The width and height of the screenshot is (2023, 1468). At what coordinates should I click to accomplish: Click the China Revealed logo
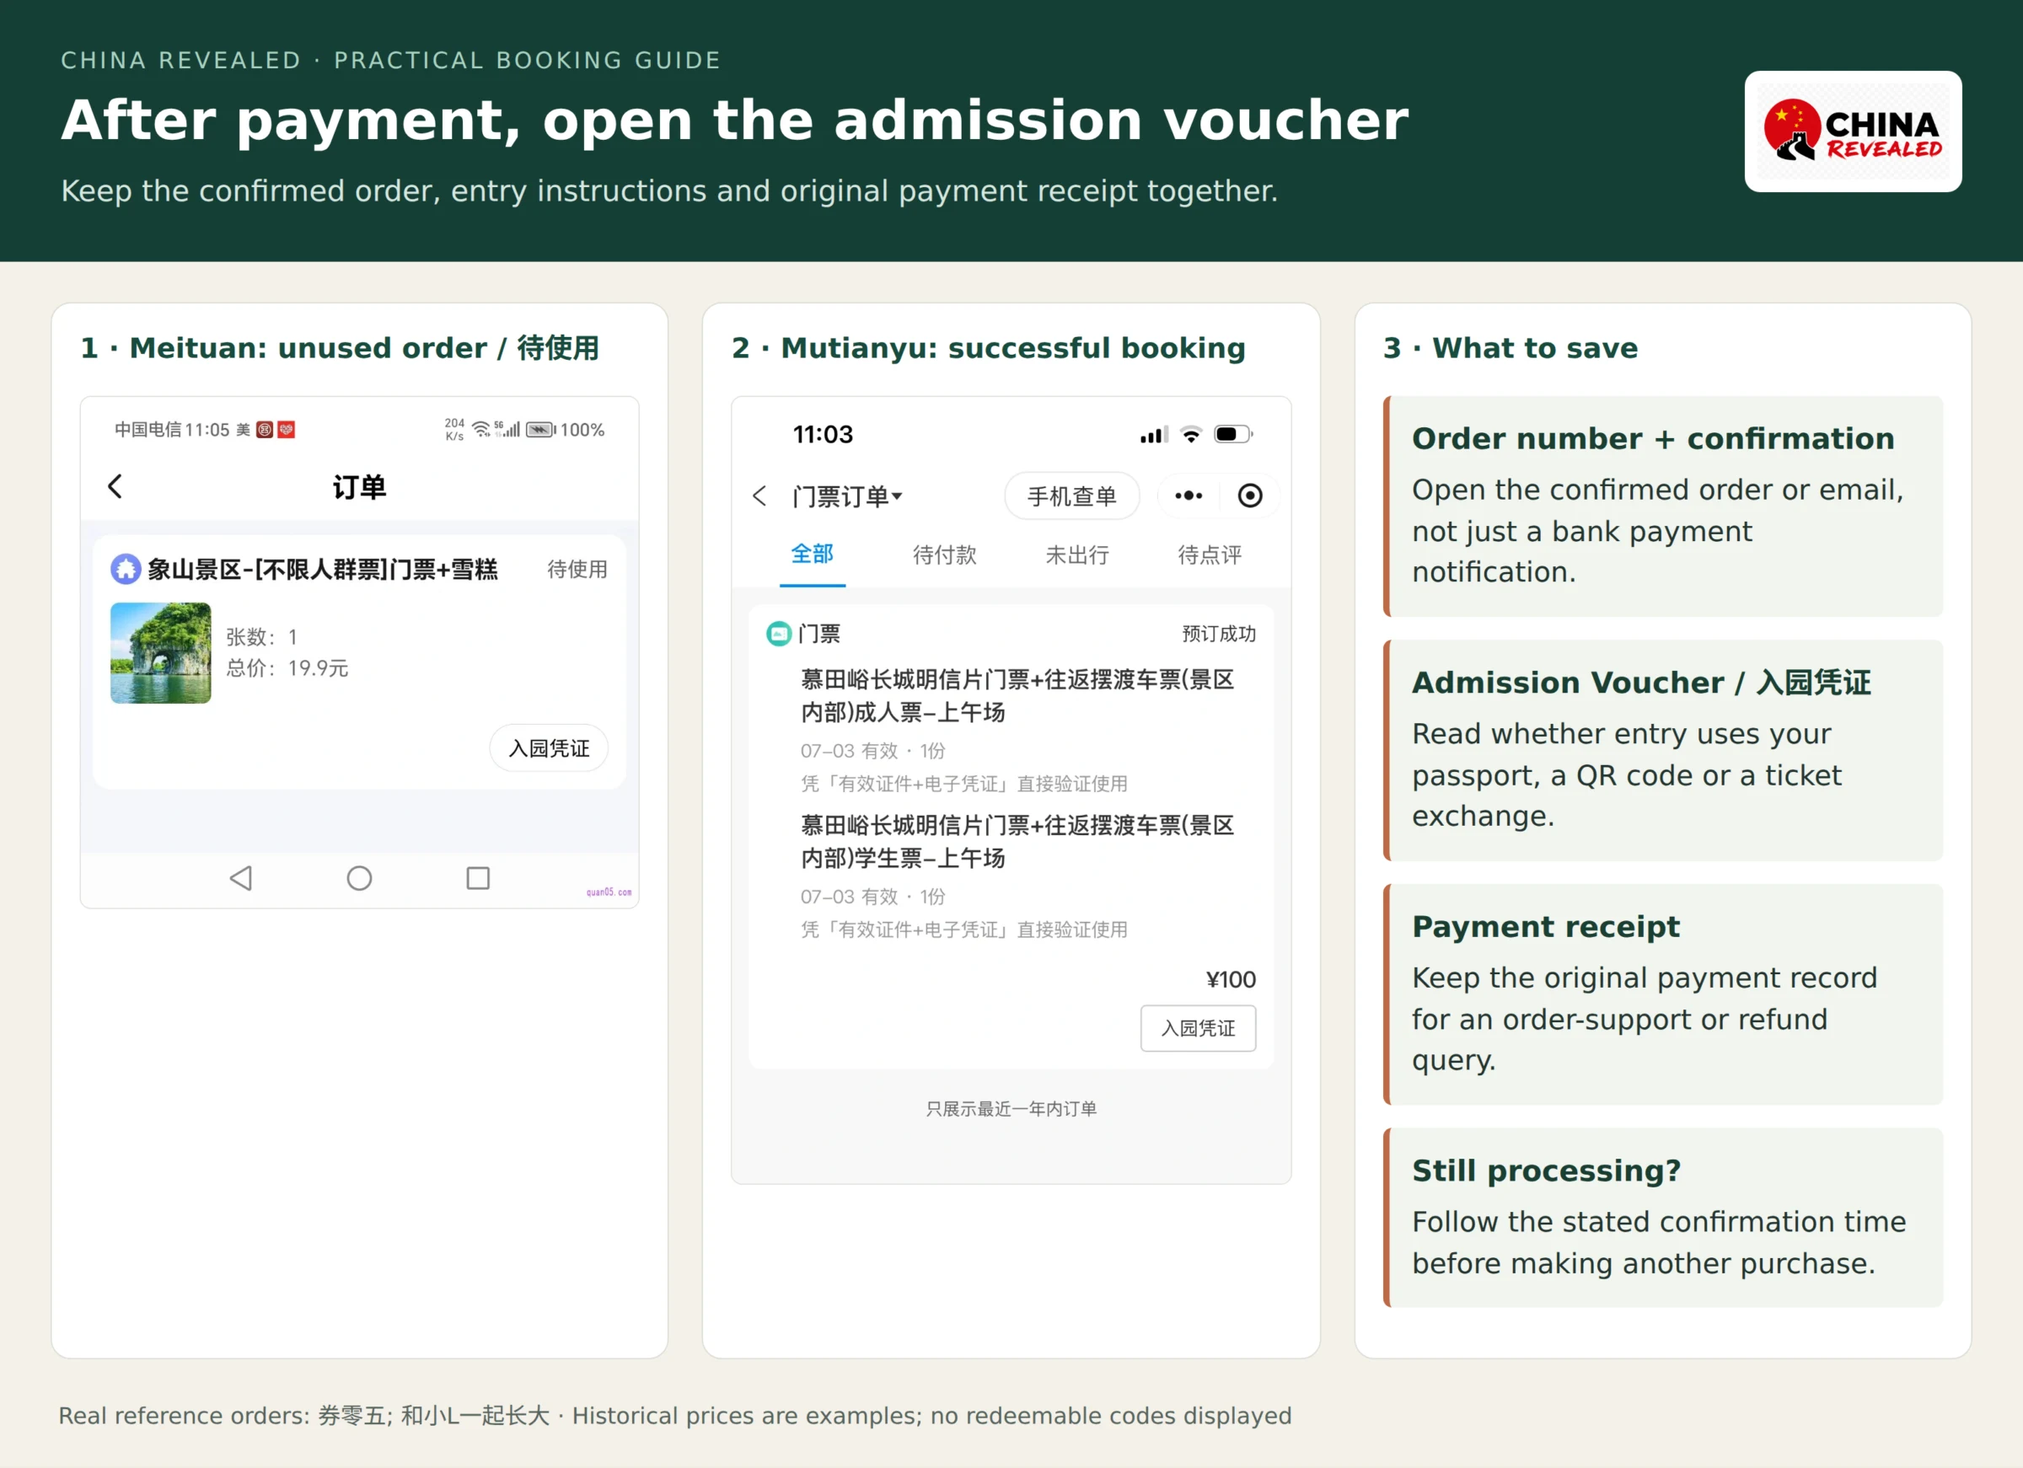1853,131
